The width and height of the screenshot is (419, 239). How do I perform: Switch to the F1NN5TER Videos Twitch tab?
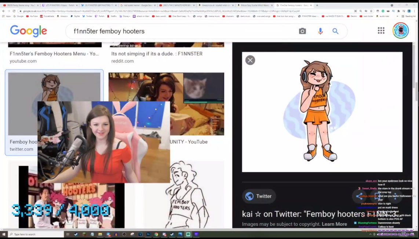[60, 5]
